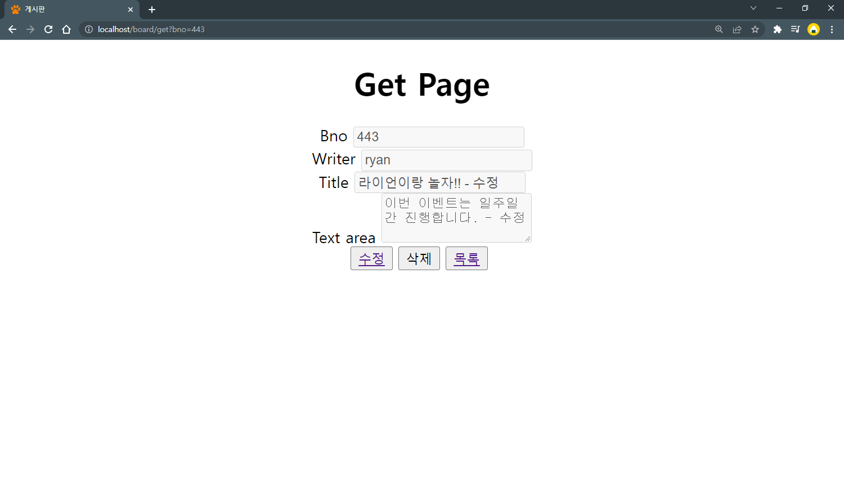Click the browser forward arrow

(x=30, y=29)
